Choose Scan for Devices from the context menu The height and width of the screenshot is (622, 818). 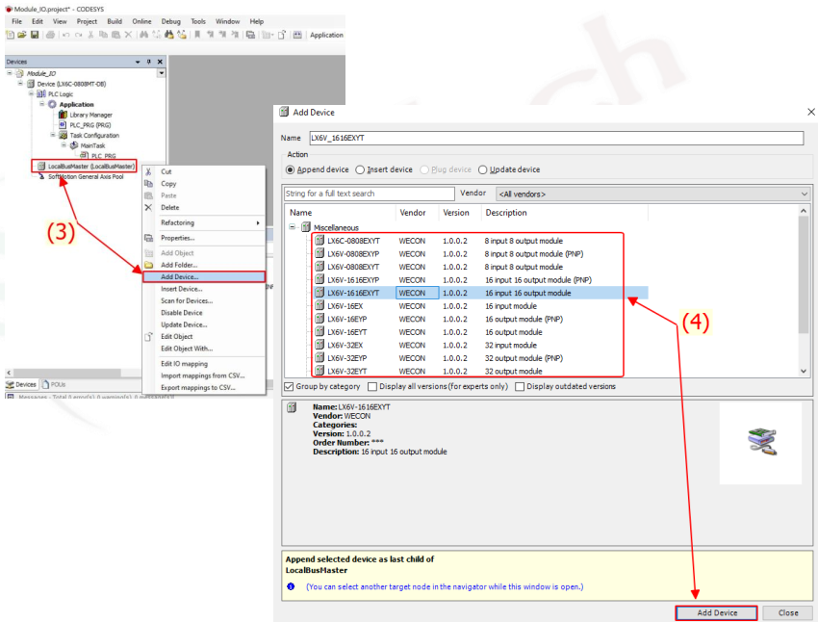coord(187,300)
